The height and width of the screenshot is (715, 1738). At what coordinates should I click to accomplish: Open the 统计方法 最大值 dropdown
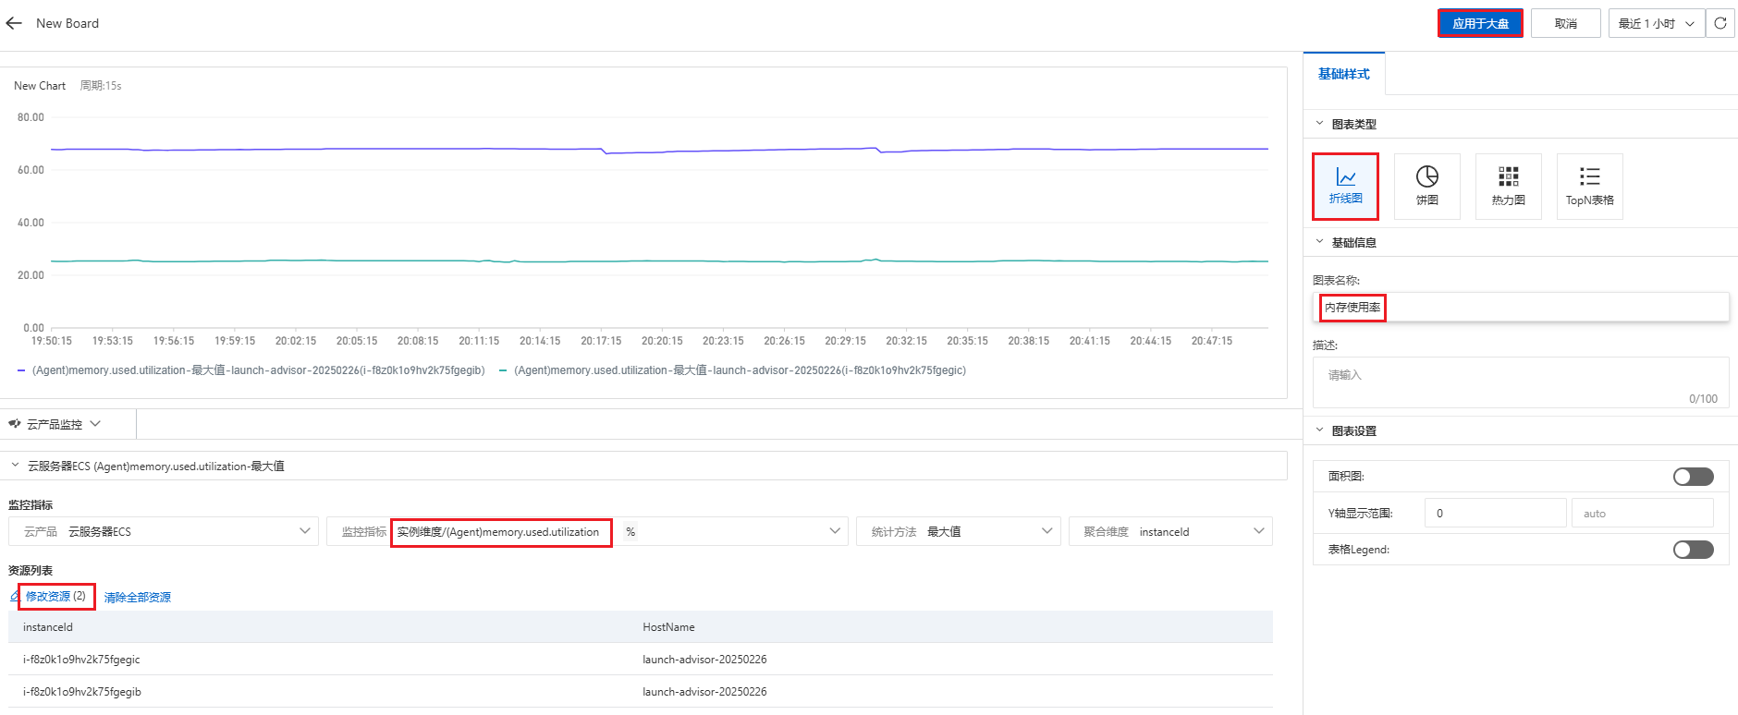[x=958, y=531]
